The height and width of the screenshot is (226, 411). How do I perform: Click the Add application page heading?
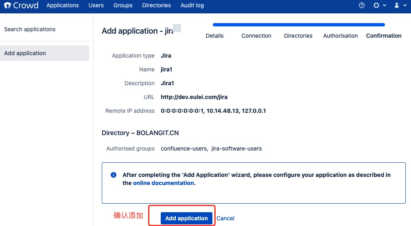pyautogui.click(x=138, y=31)
